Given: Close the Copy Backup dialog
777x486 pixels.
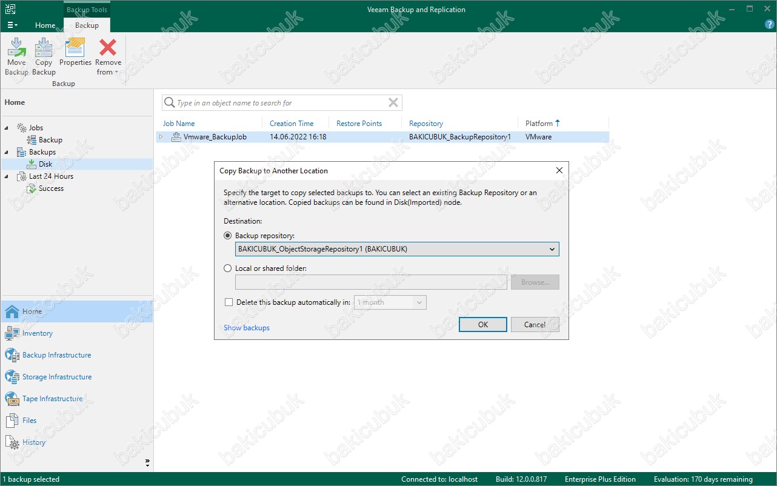Looking at the screenshot, I should click(x=559, y=171).
